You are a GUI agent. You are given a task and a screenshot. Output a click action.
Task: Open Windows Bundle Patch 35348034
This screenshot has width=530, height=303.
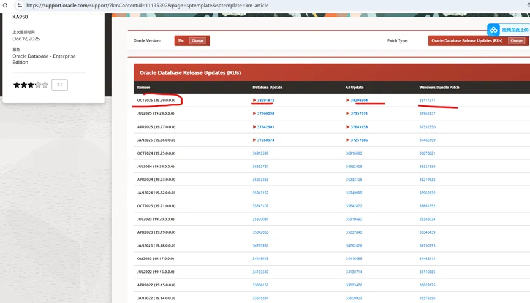[427, 219]
